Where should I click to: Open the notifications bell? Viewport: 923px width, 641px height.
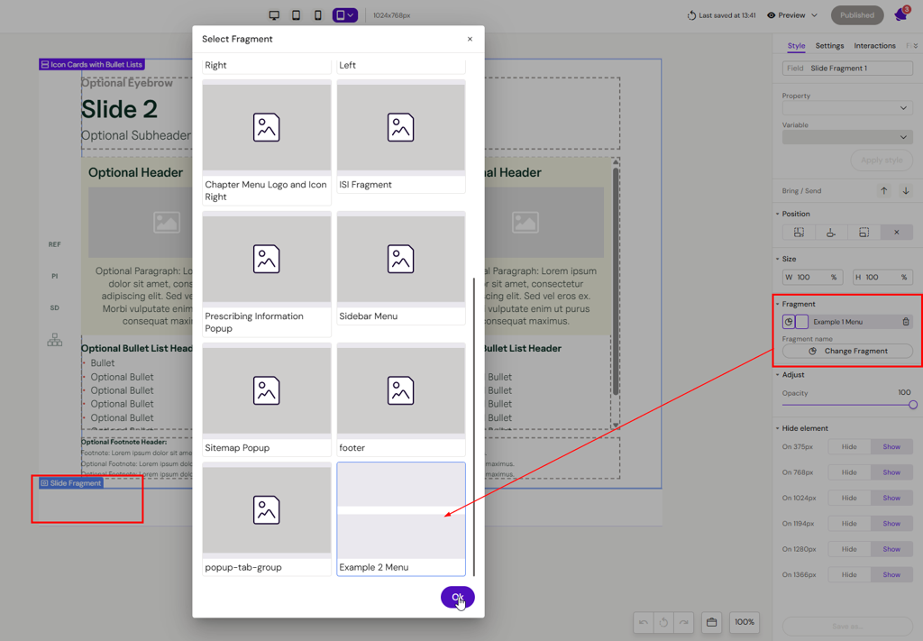[900, 15]
